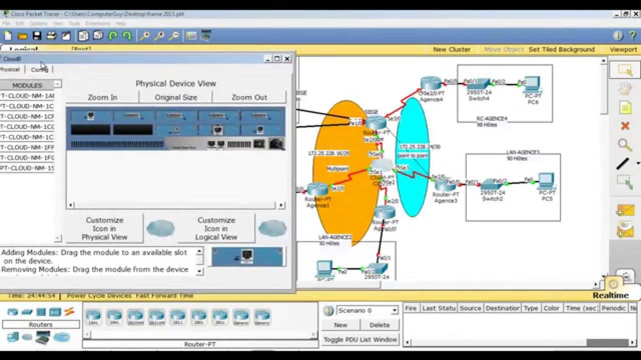641x360 pixels.
Task: Choose the Hubs device category icon
Action: click(41, 312)
